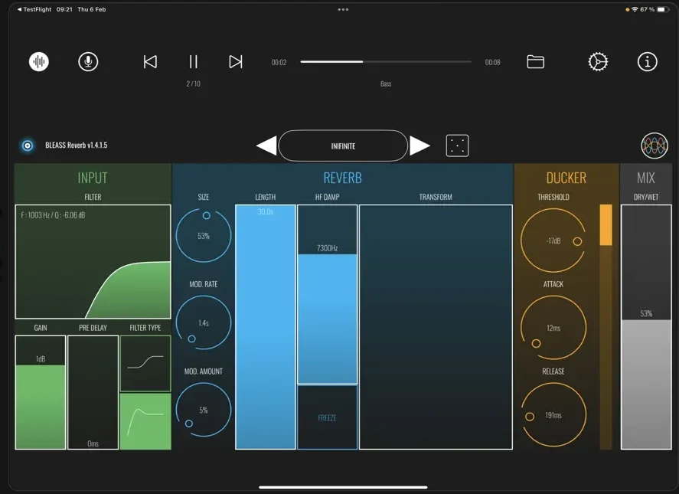This screenshot has width=679, height=494.
Task: Pause audio playback
Action: [193, 61]
